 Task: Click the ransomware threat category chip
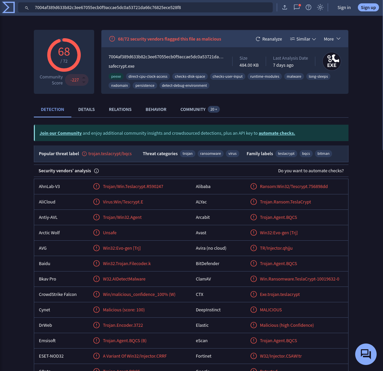click(210, 153)
